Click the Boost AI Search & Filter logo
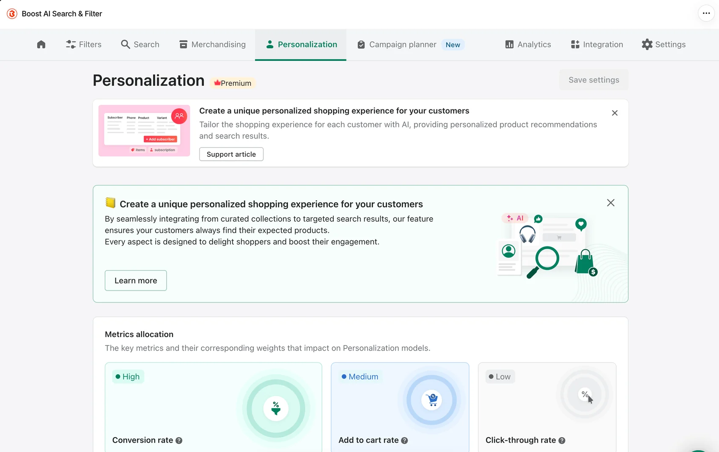Image resolution: width=719 pixels, height=452 pixels. pyautogui.click(x=12, y=14)
